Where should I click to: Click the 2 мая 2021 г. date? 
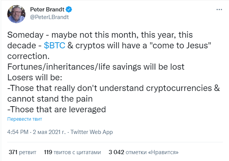coord(49,132)
